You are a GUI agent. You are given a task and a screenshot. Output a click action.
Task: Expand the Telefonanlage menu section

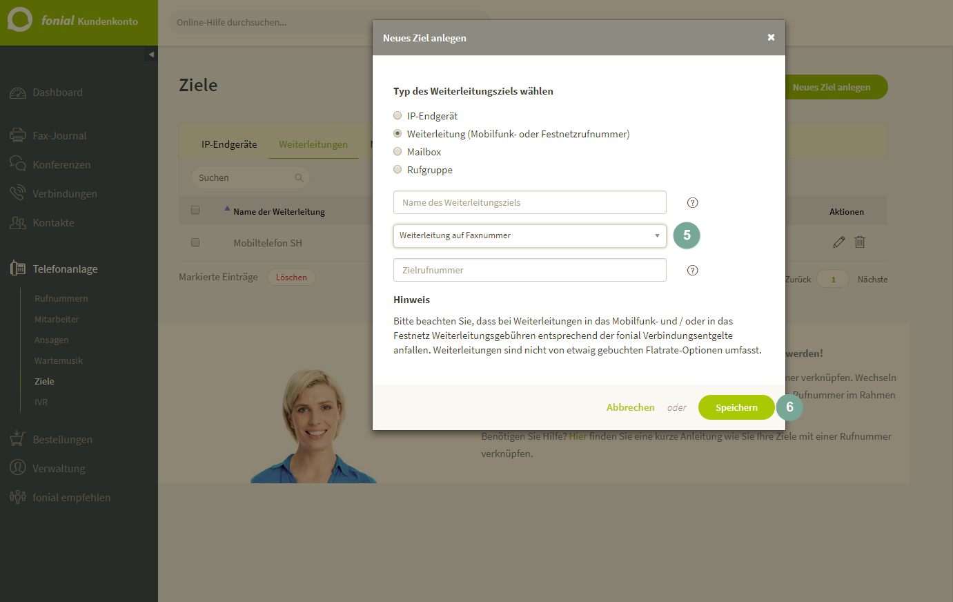point(65,269)
